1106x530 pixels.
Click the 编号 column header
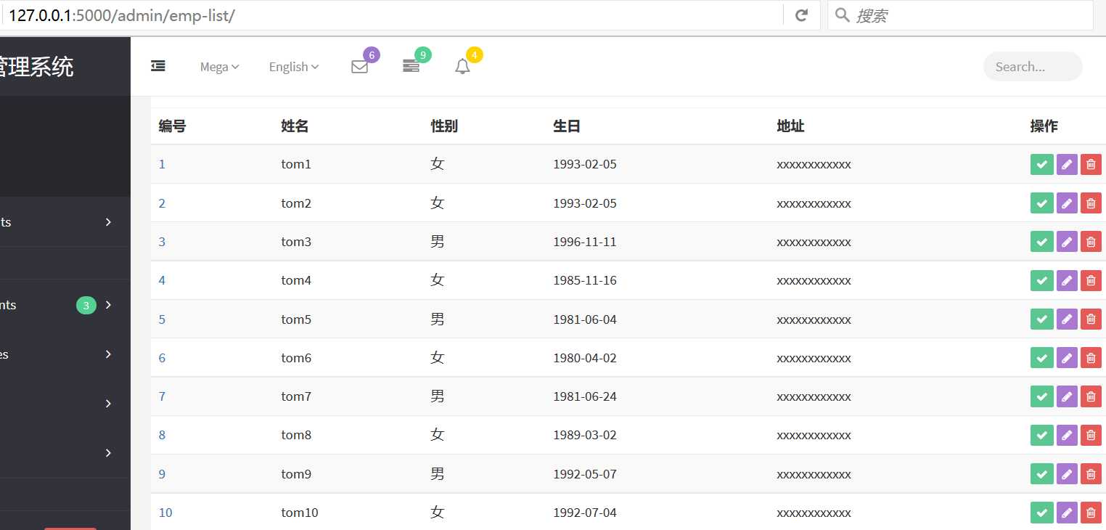[173, 126]
